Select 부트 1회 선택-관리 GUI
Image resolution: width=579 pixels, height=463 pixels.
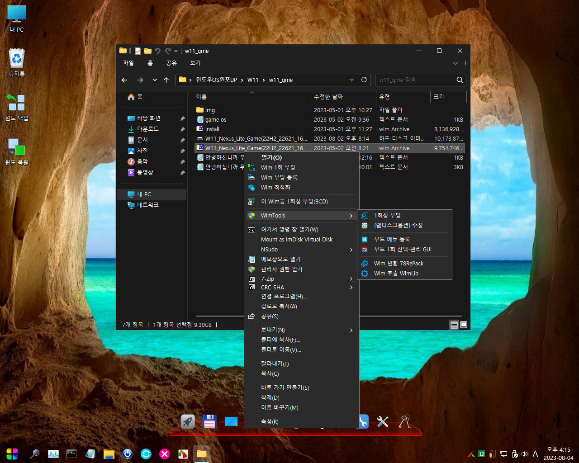[x=404, y=250]
